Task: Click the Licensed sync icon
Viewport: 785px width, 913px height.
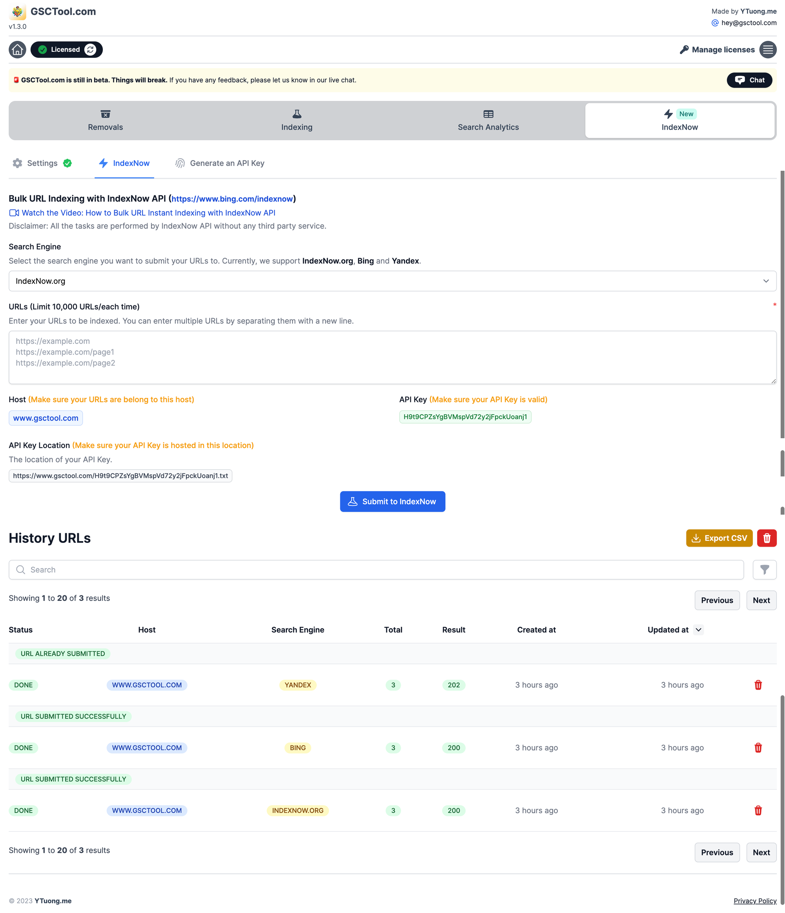Action: [x=91, y=49]
